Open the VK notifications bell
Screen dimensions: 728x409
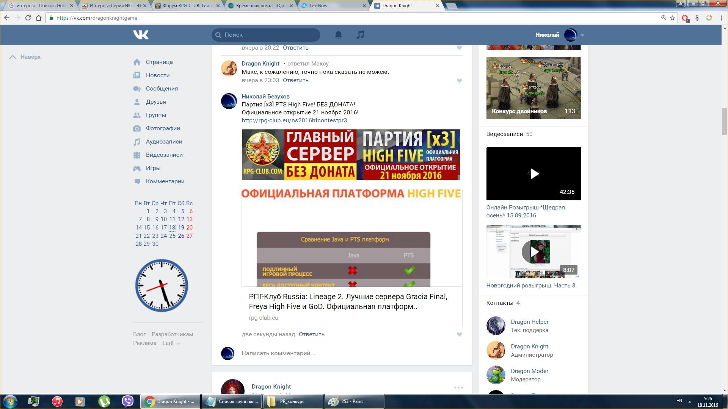click(338, 35)
